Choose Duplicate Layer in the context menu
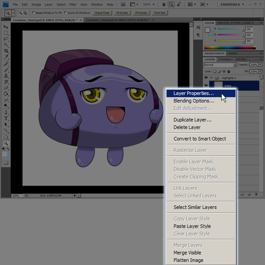Image resolution: width=265 pixels, height=265 pixels. click(201, 120)
